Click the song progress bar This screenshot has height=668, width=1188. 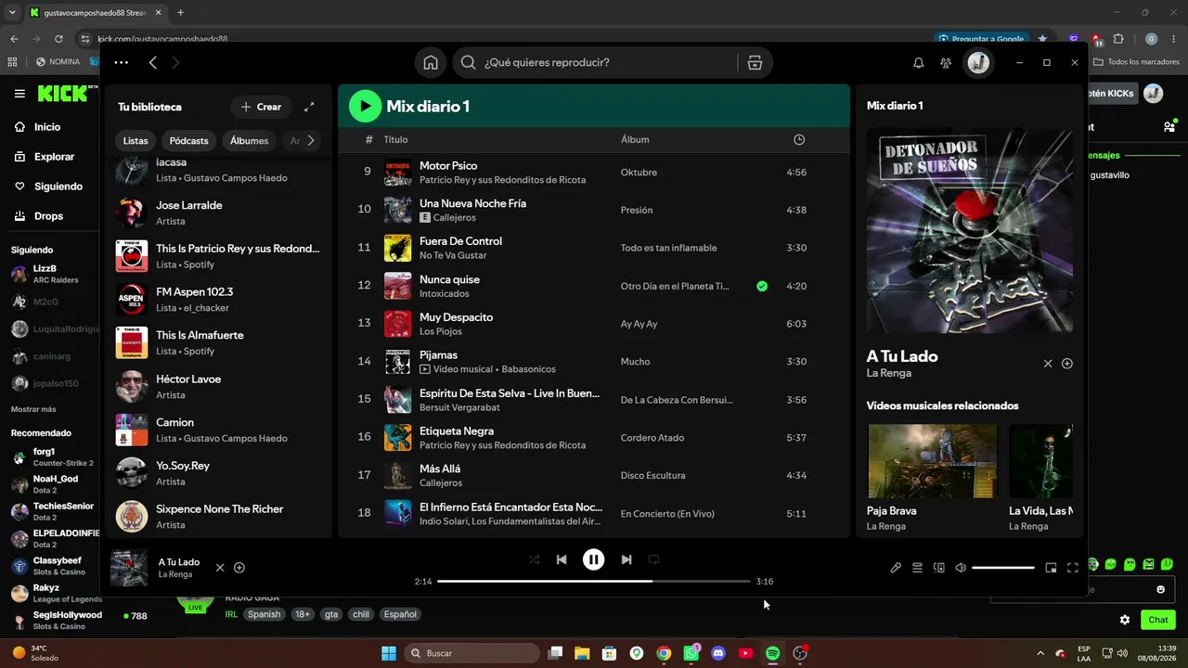click(593, 581)
